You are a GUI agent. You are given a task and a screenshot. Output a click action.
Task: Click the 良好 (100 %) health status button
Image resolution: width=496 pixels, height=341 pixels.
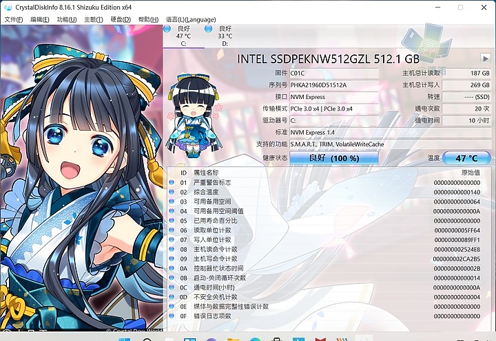(334, 158)
